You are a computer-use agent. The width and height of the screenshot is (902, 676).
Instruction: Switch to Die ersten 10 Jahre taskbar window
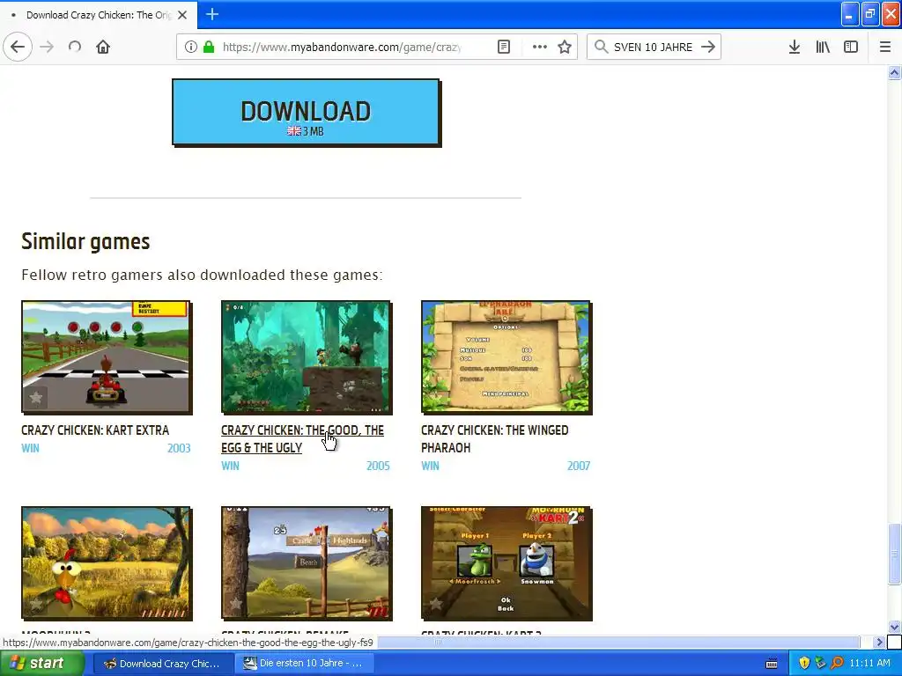point(304,664)
